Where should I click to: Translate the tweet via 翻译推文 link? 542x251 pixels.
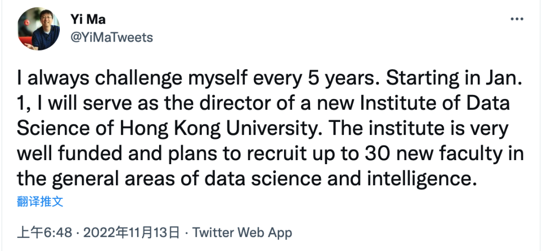point(40,202)
